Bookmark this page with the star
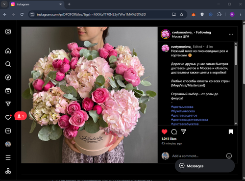This screenshot has width=245, height=181. (x=181, y=15)
